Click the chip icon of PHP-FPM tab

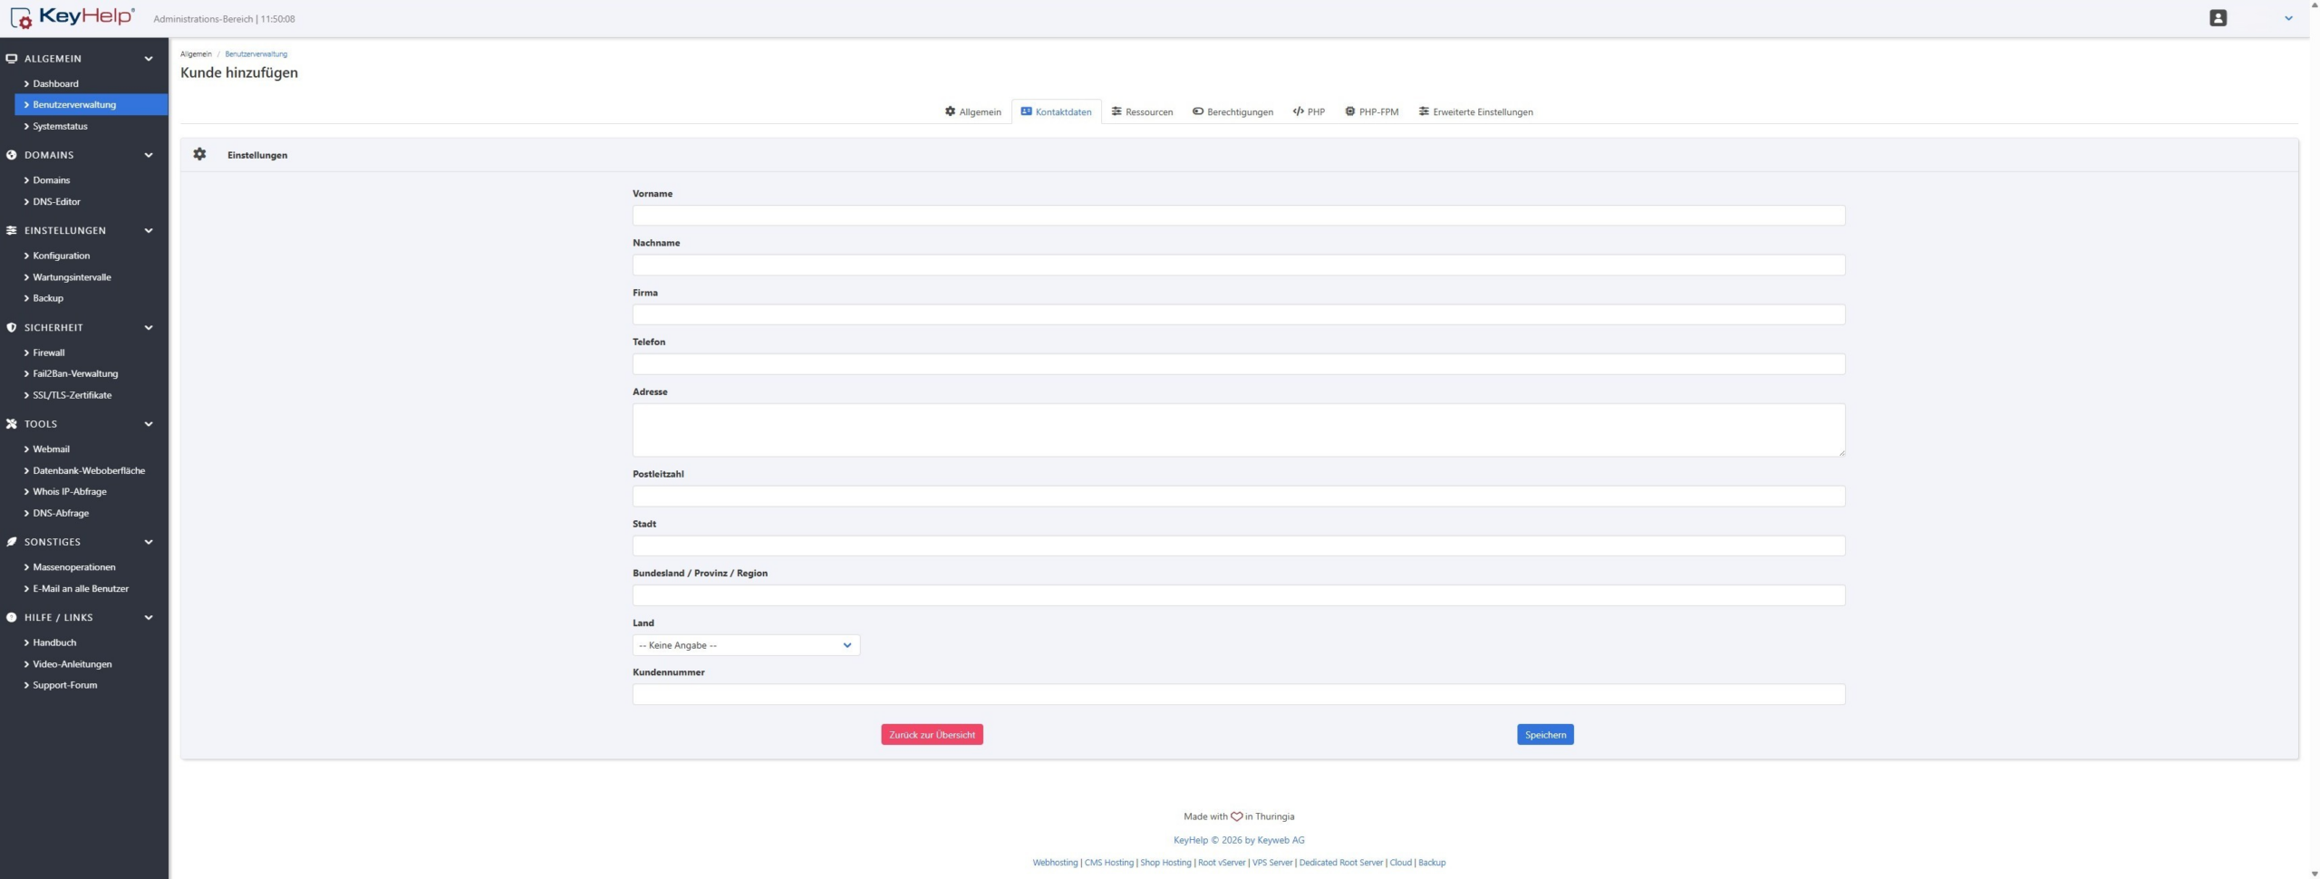pos(1349,111)
